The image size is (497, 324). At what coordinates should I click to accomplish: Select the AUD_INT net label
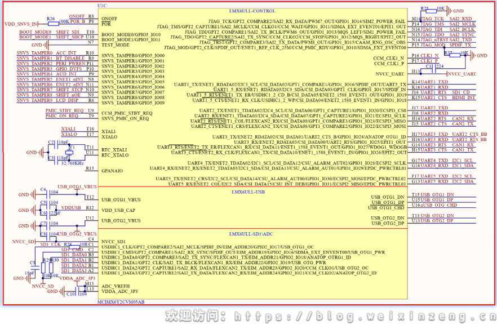pyautogui.click(x=66, y=74)
